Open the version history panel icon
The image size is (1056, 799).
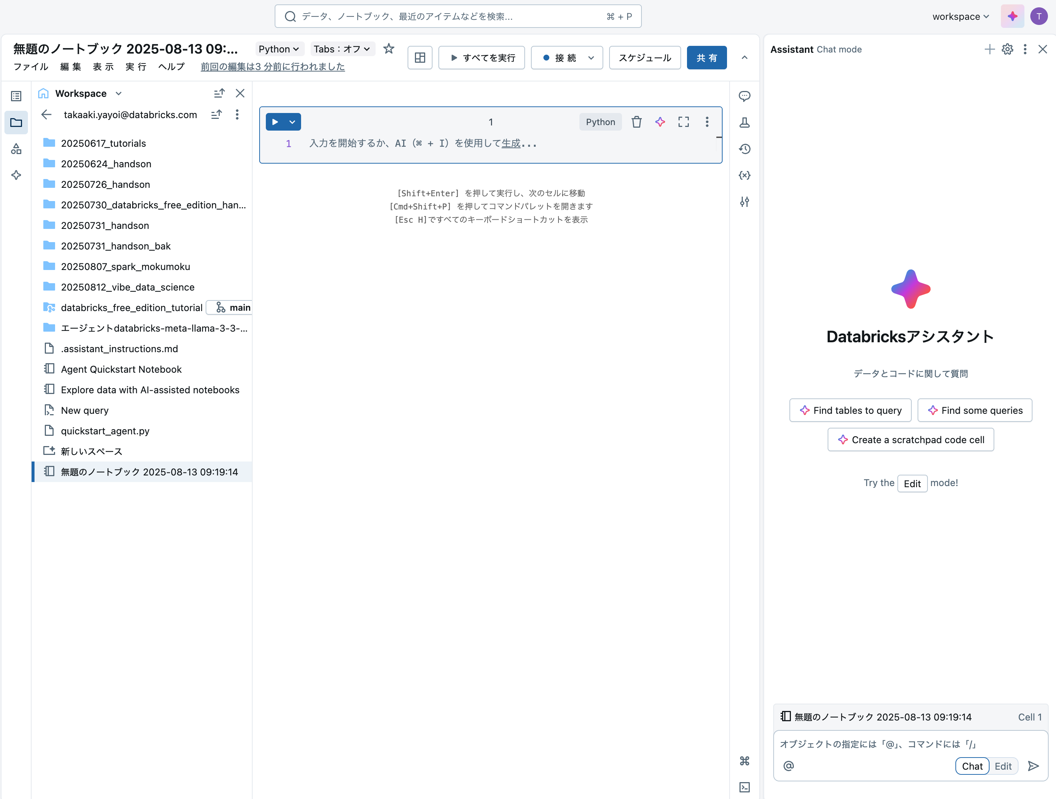(x=744, y=149)
